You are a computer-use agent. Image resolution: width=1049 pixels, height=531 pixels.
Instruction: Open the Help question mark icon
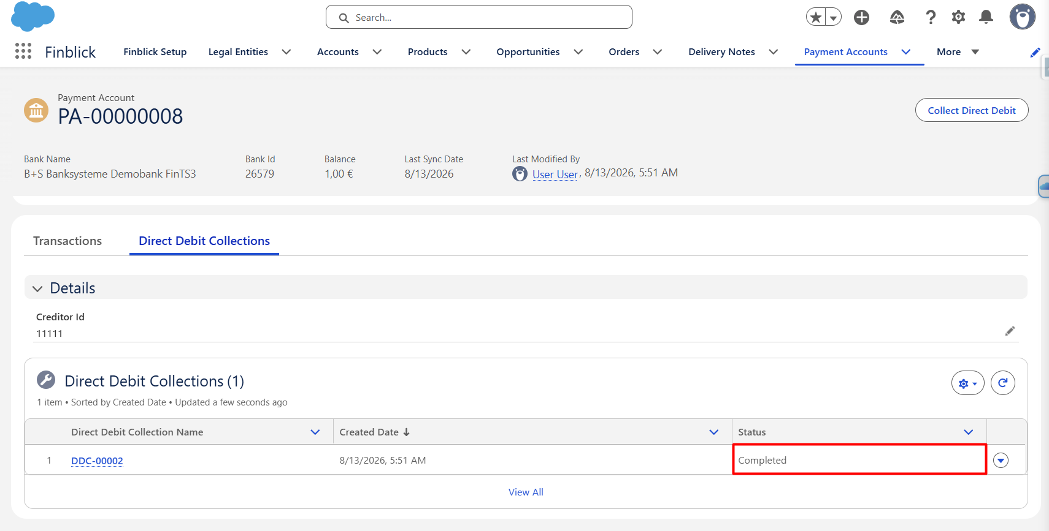pyautogui.click(x=931, y=17)
